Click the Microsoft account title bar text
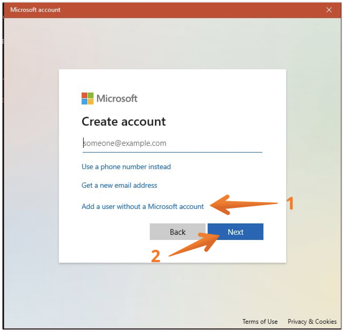Screen dimensions: 344x332 click(35, 10)
